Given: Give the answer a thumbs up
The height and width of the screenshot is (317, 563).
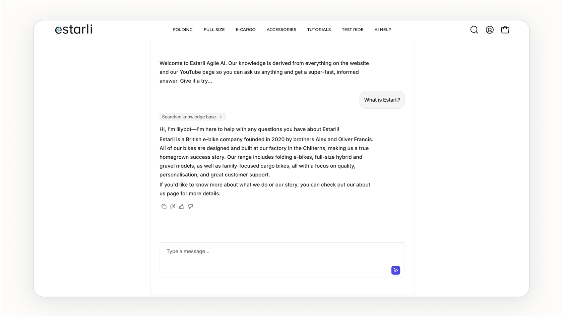Looking at the screenshot, I should click(182, 206).
